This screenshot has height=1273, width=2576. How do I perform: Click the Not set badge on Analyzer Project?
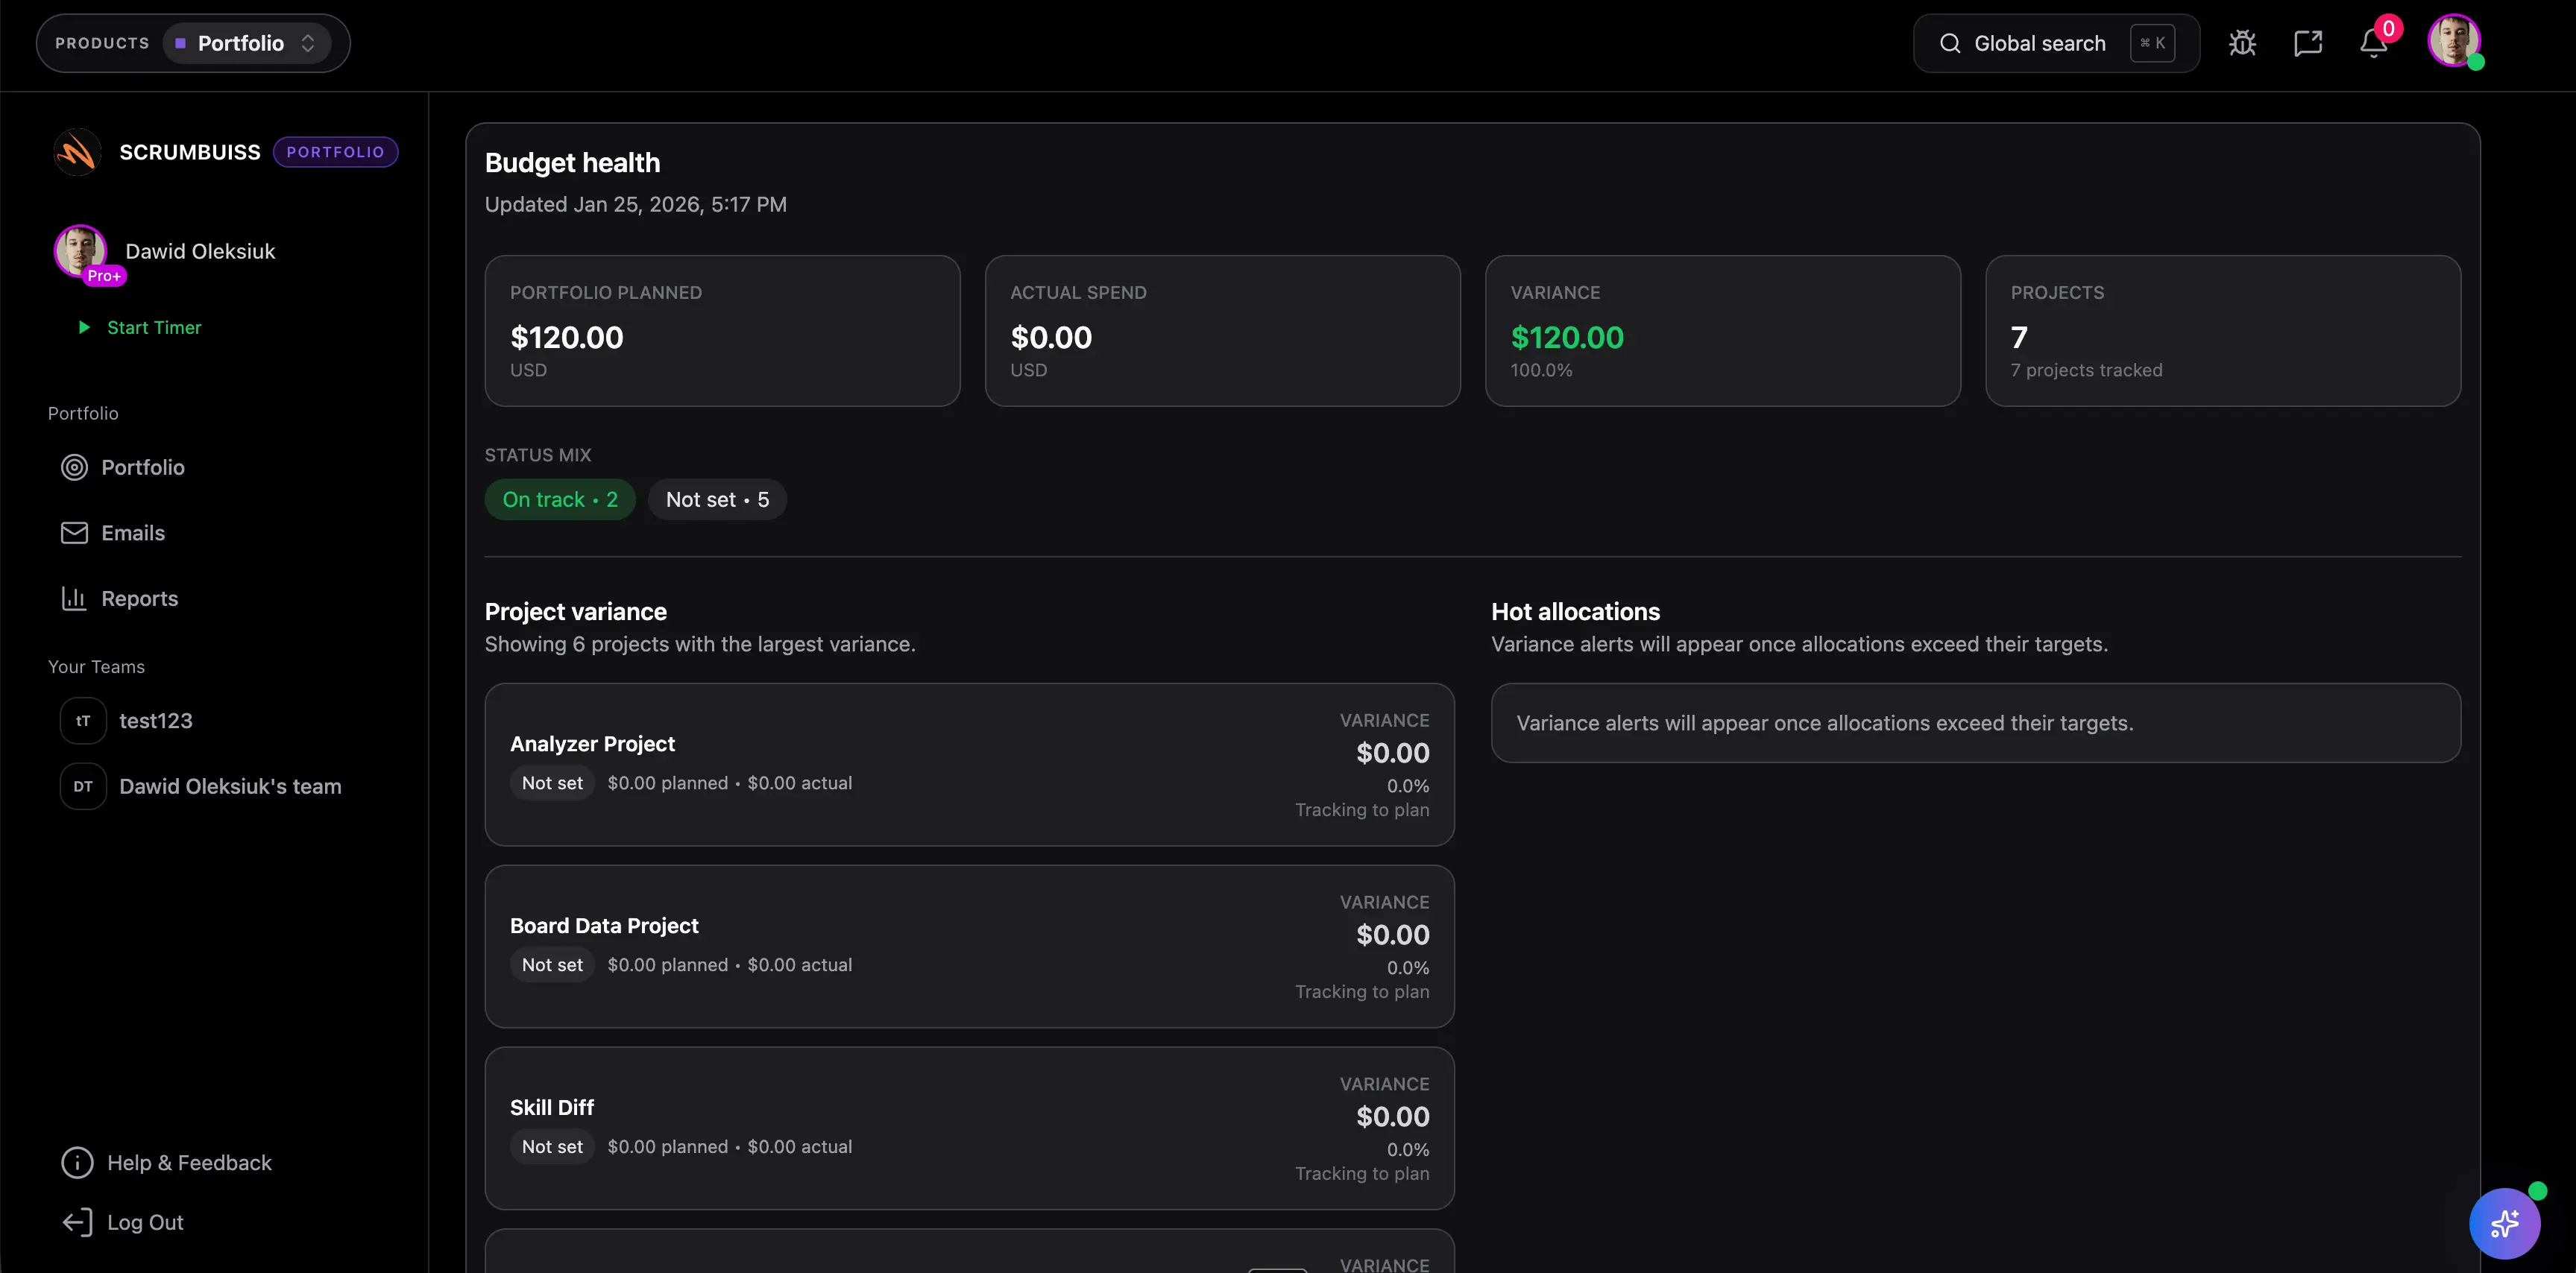pos(552,783)
